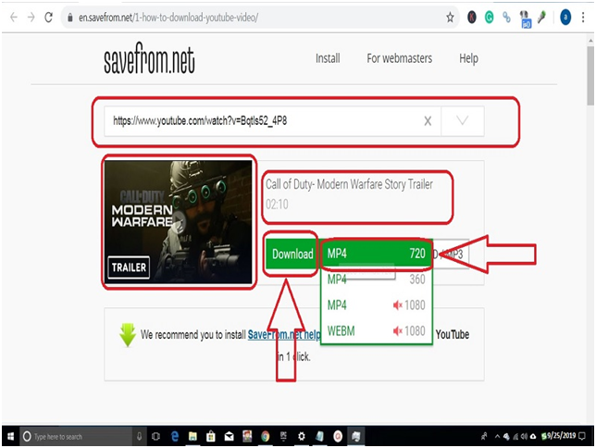596x448 pixels.
Task: Click the volume icon in system tray
Action: click(x=524, y=437)
